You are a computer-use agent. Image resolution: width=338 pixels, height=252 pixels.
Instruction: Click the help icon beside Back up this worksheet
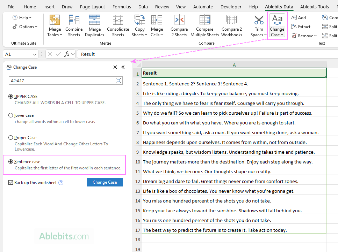coord(61,183)
